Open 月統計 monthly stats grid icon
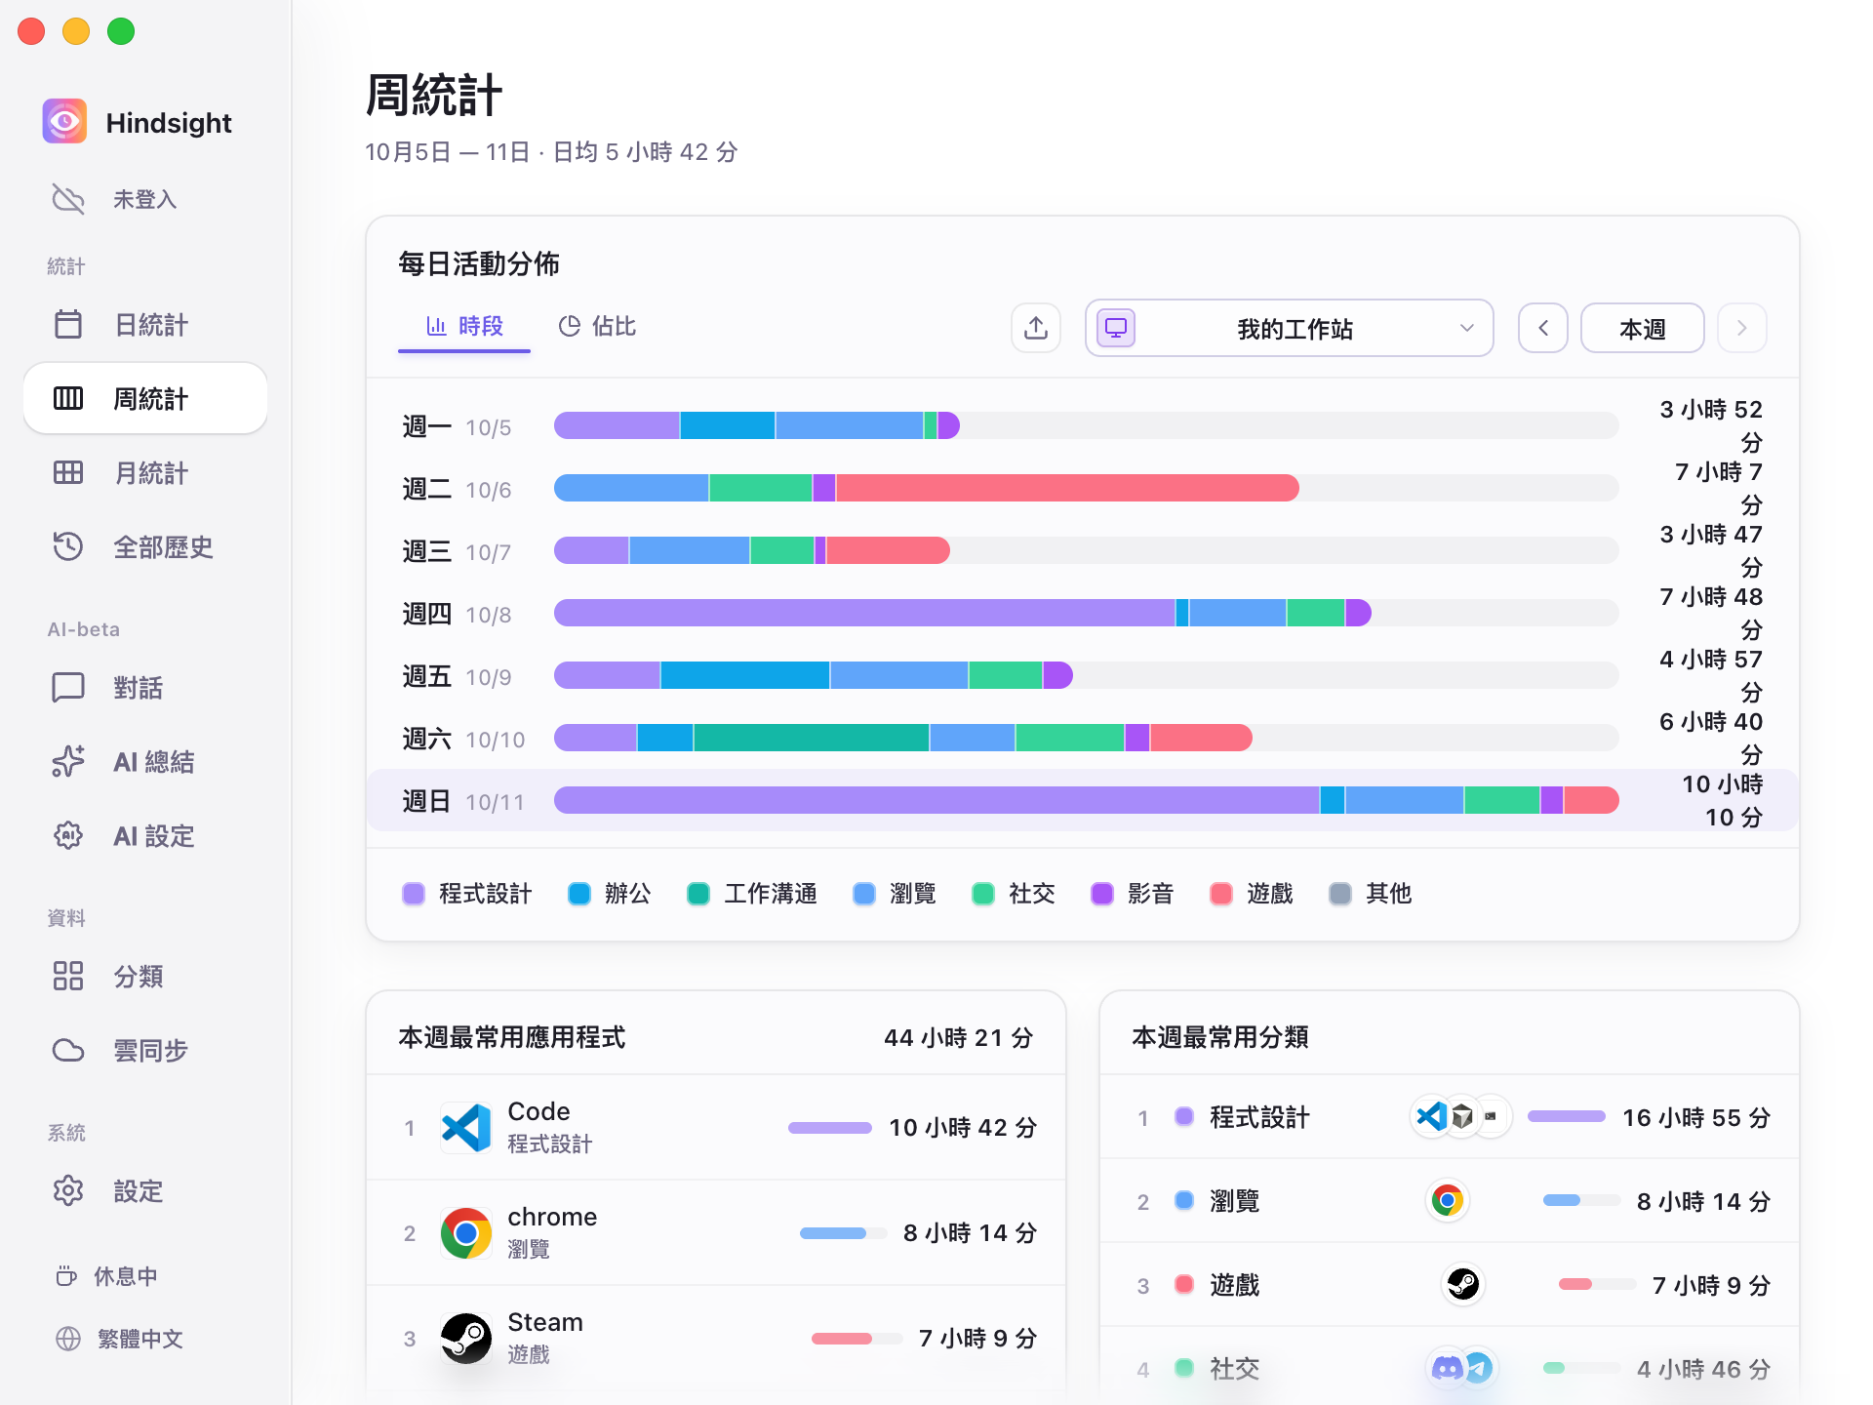The width and height of the screenshot is (1873, 1405). click(68, 472)
